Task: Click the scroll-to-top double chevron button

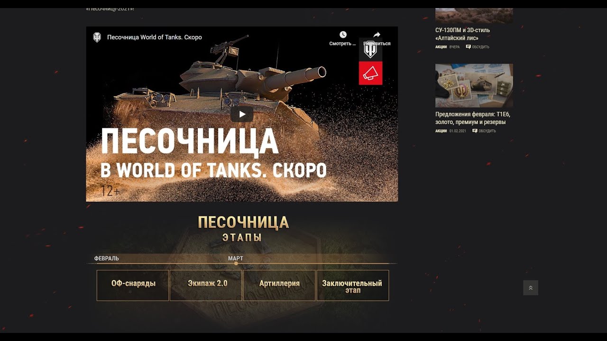Action: coord(531,288)
